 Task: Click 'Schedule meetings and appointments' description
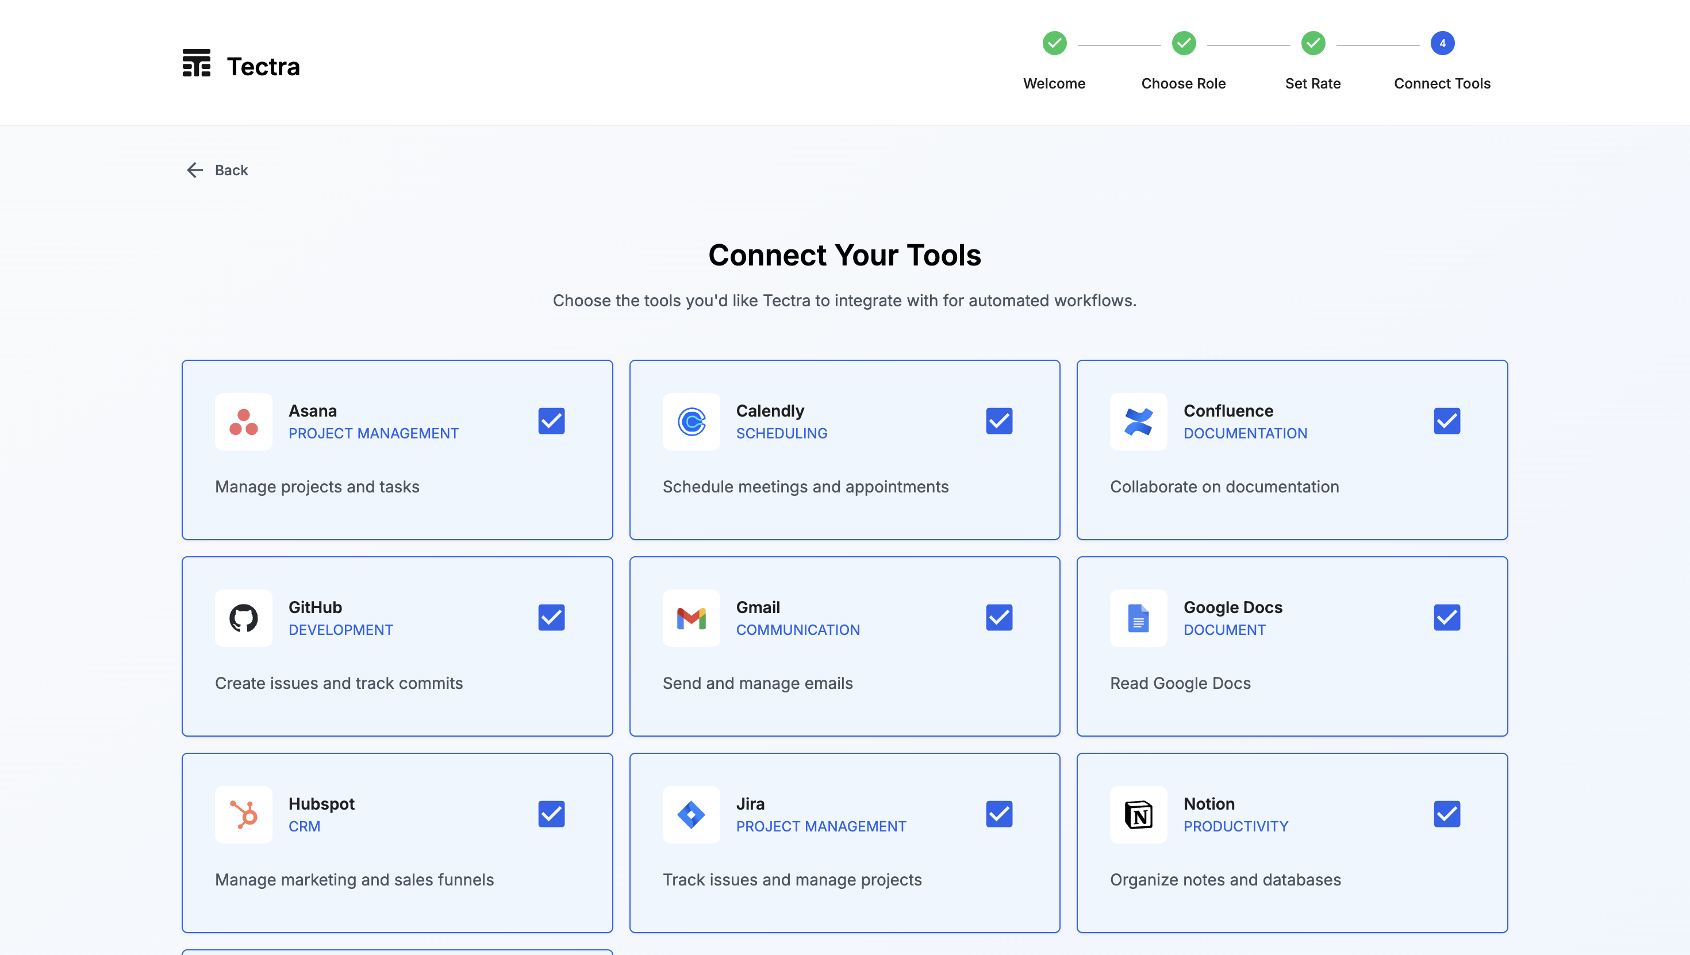806,487
